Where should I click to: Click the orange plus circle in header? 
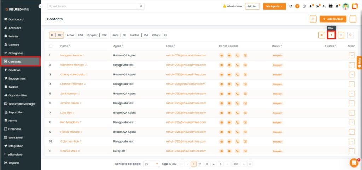(x=297, y=6)
